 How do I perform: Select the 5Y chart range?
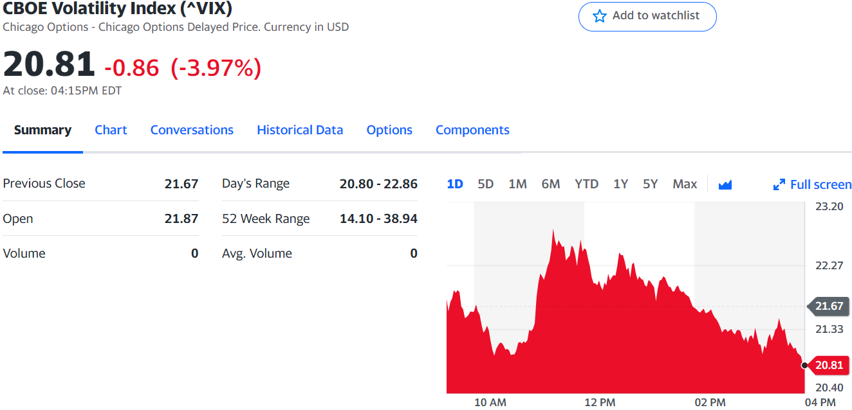click(650, 184)
